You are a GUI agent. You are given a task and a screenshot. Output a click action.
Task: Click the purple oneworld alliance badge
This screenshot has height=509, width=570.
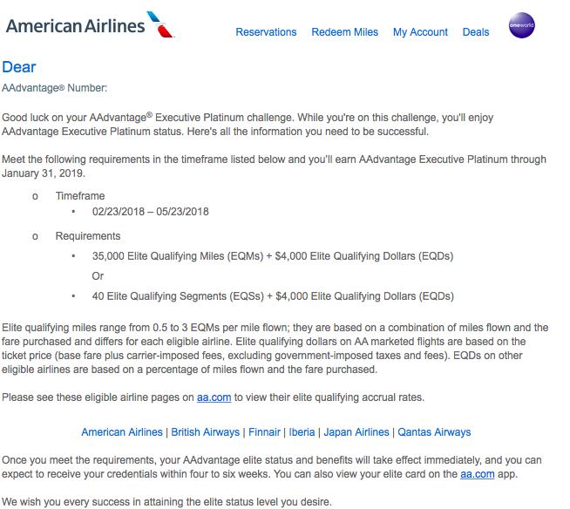[x=521, y=26]
